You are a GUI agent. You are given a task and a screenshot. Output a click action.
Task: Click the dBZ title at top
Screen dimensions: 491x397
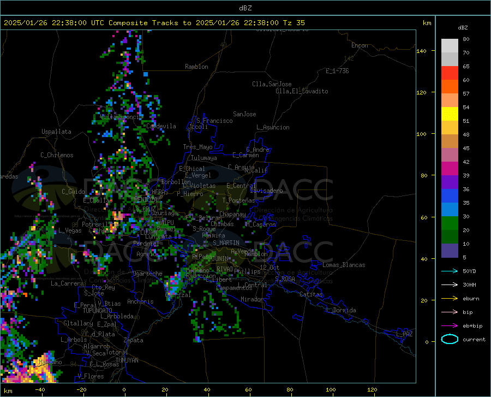245,8
